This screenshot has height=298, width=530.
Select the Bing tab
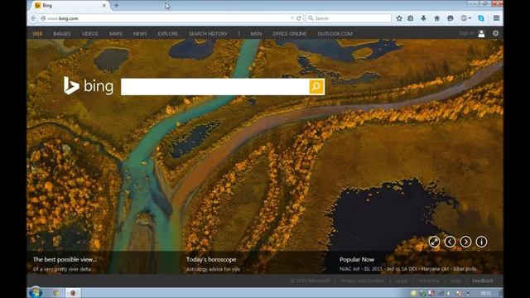click(x=70, y=6)
